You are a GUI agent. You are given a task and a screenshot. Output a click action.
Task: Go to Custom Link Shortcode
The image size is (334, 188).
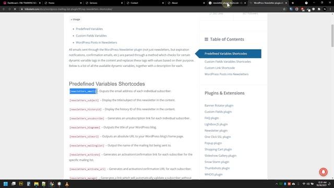(x=220, y=68)
